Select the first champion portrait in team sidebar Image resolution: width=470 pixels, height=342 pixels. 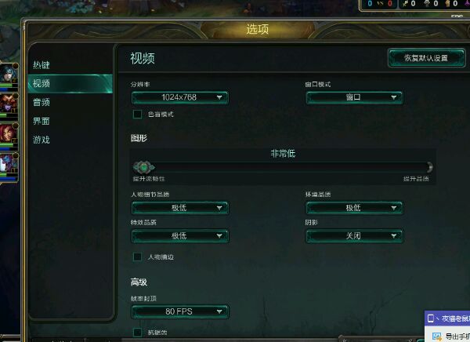coord(8,73)
